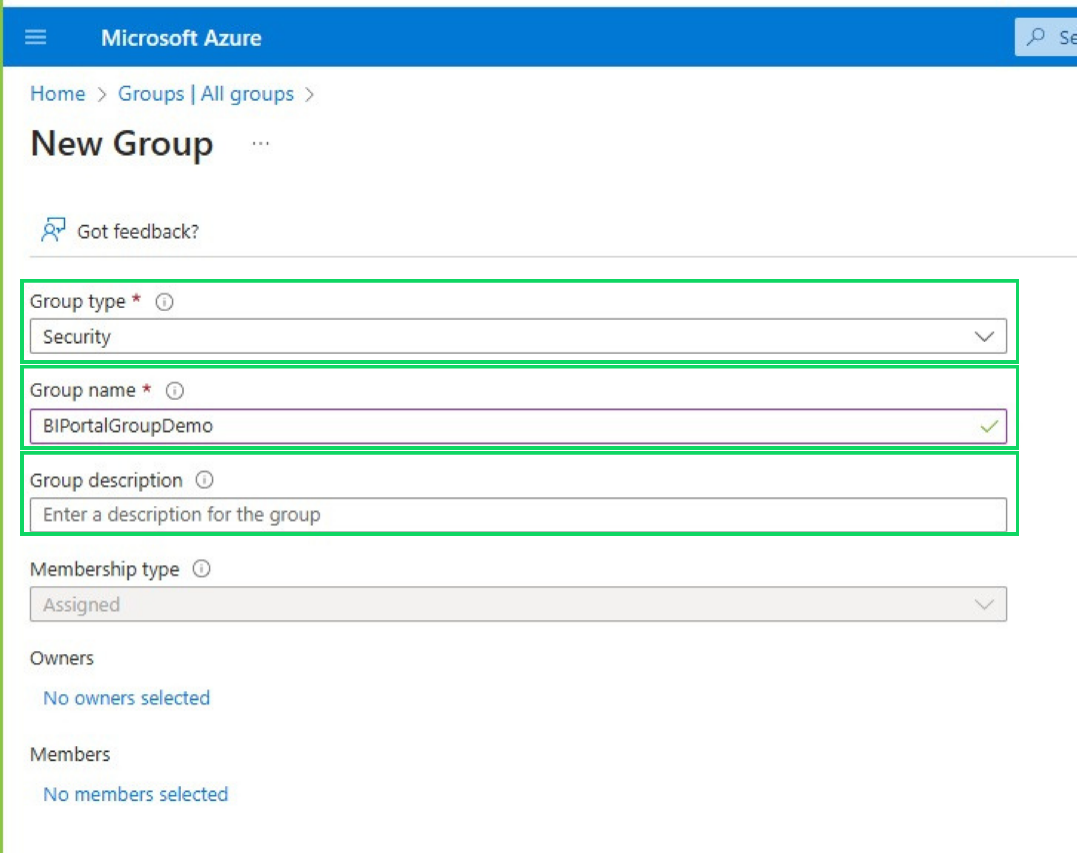1077x854 pixels.
Task: Click the Group type info icon
Action: pyautogui.click(x=164, y=302)
